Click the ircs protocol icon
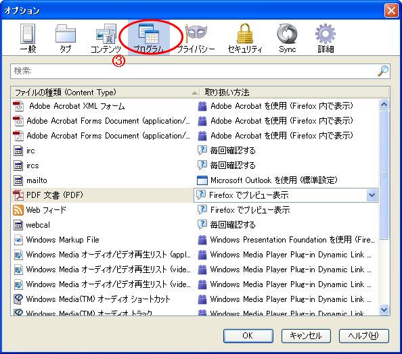 [18, 166]
